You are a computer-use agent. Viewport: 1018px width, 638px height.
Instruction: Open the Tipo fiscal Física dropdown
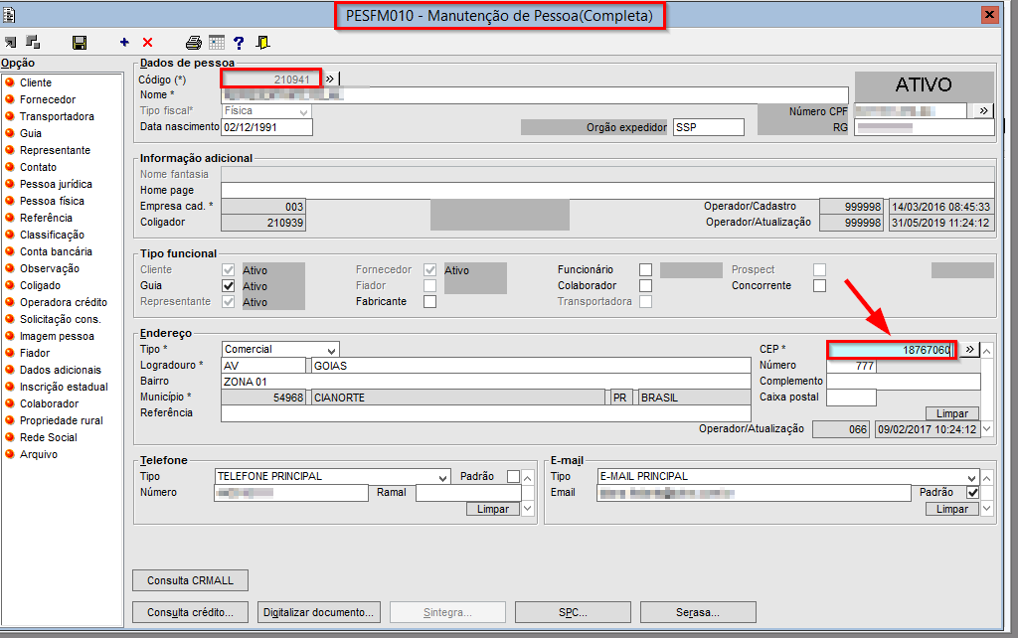[x=303, y=111]
